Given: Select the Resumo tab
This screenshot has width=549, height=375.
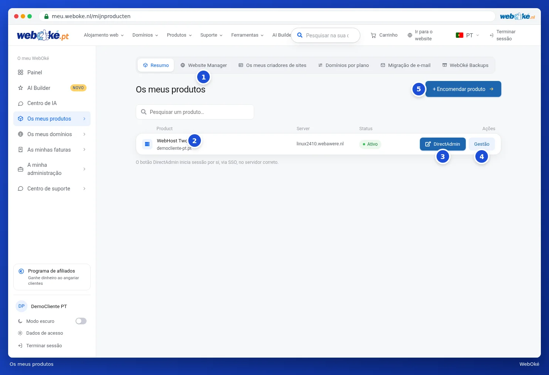Looking at the screenshot, I should [x=156, y=65].
